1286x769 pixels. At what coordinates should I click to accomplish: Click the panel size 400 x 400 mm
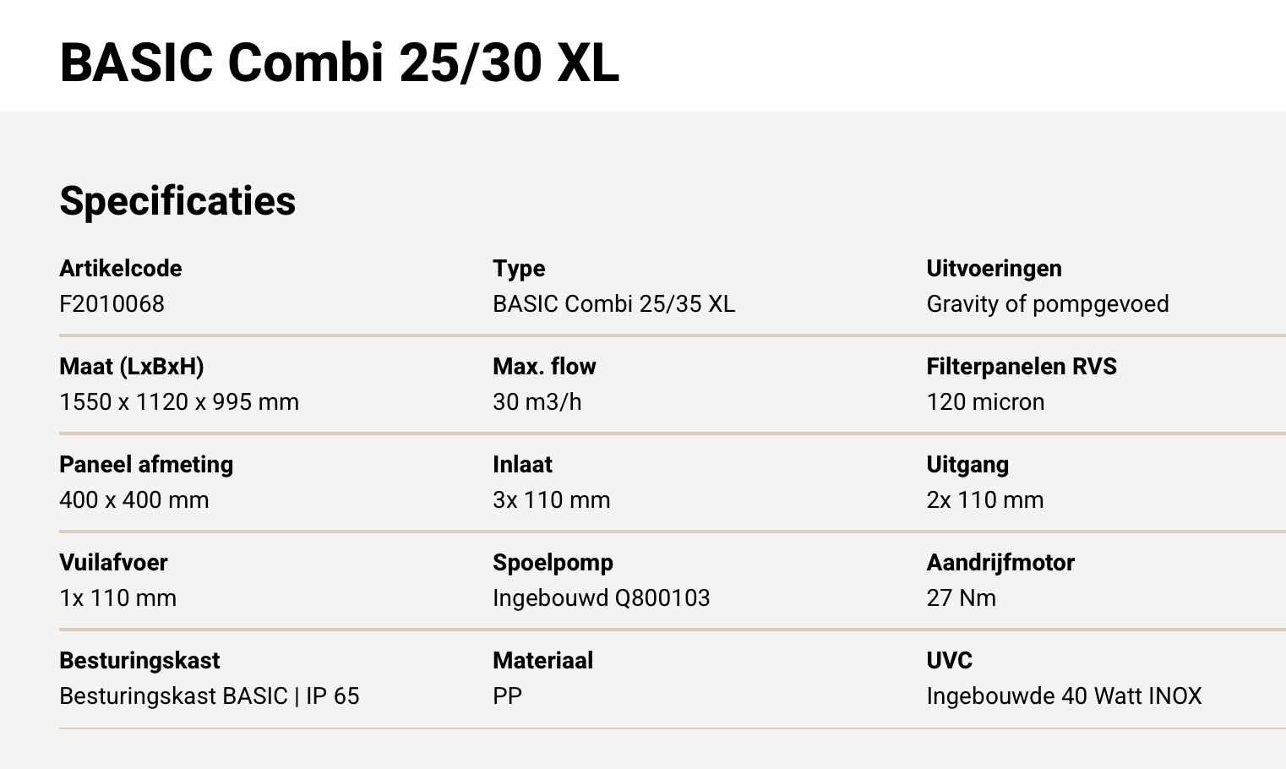pos(134,500)
